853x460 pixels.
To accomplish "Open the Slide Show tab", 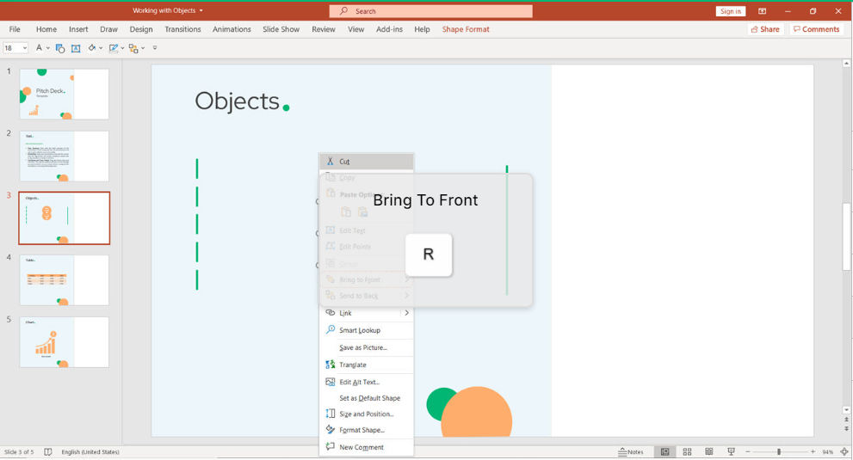I will click(x=281, y=29).
